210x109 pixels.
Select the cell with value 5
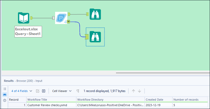click(190, 105)
